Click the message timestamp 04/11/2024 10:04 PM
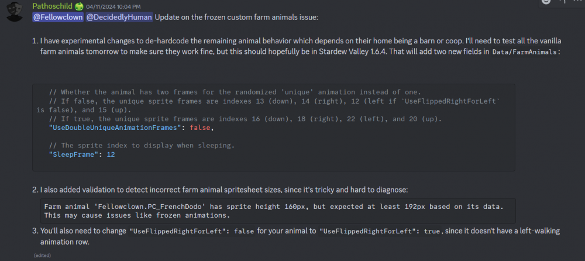585x261 pixels. click(x=110, y=6)
